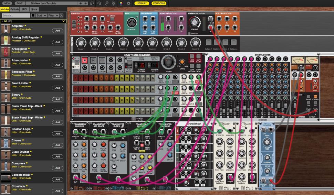Switch to the Cabinets tab
Screen dimensions: 334x195
point(14,9)
